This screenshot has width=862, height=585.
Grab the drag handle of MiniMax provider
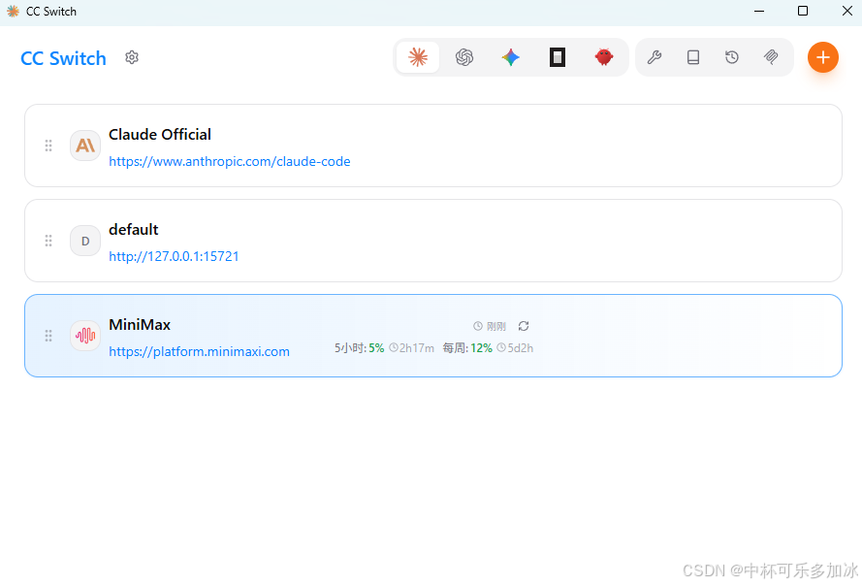click(x=48, y=336)
